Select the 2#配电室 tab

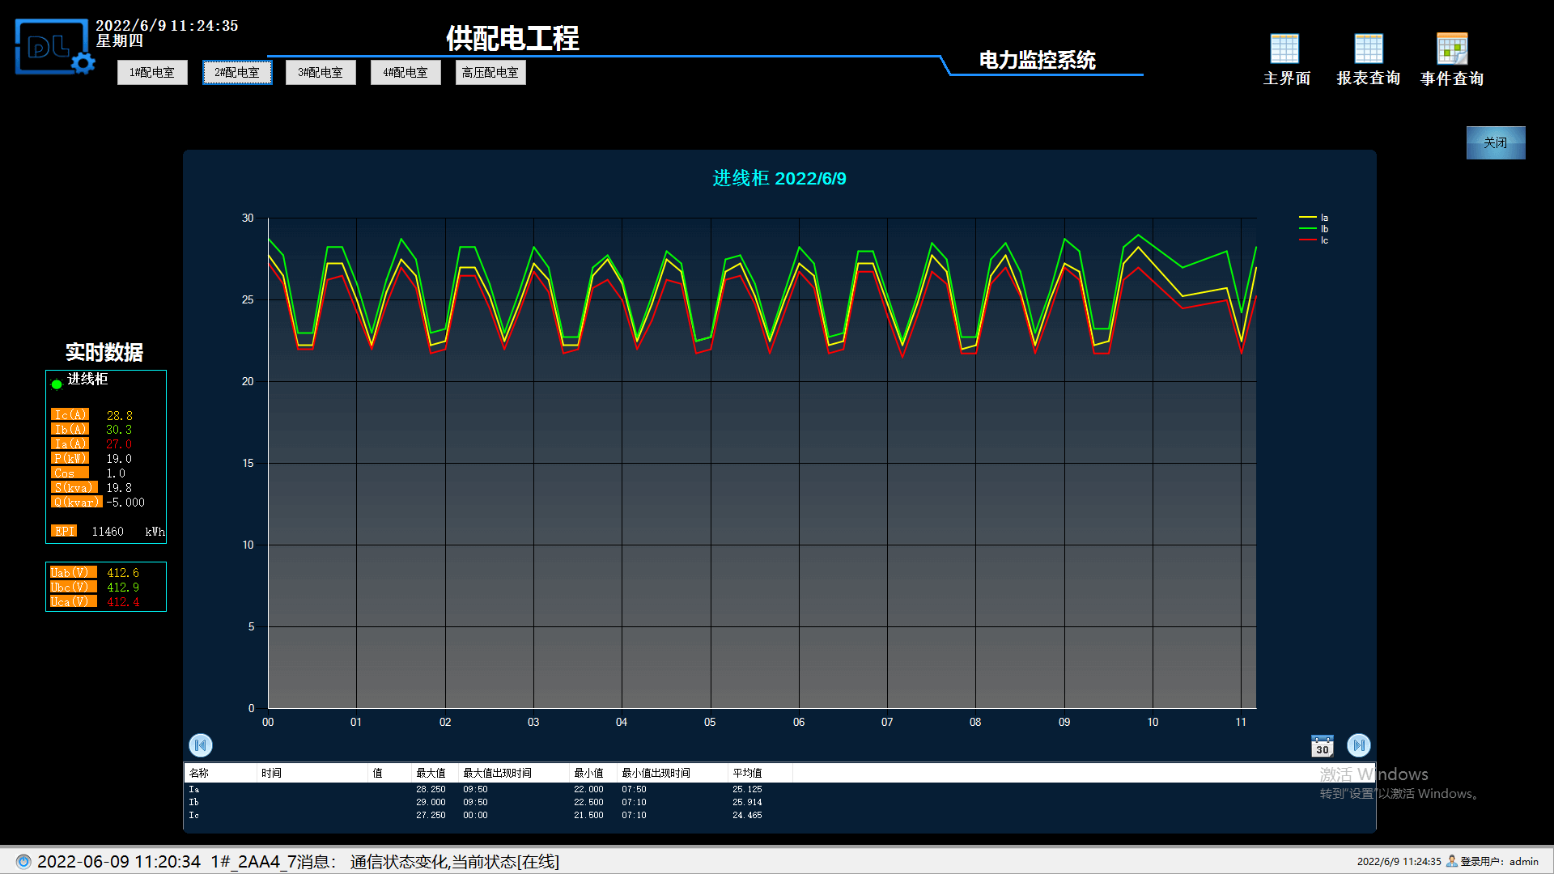tap(237, 72)
